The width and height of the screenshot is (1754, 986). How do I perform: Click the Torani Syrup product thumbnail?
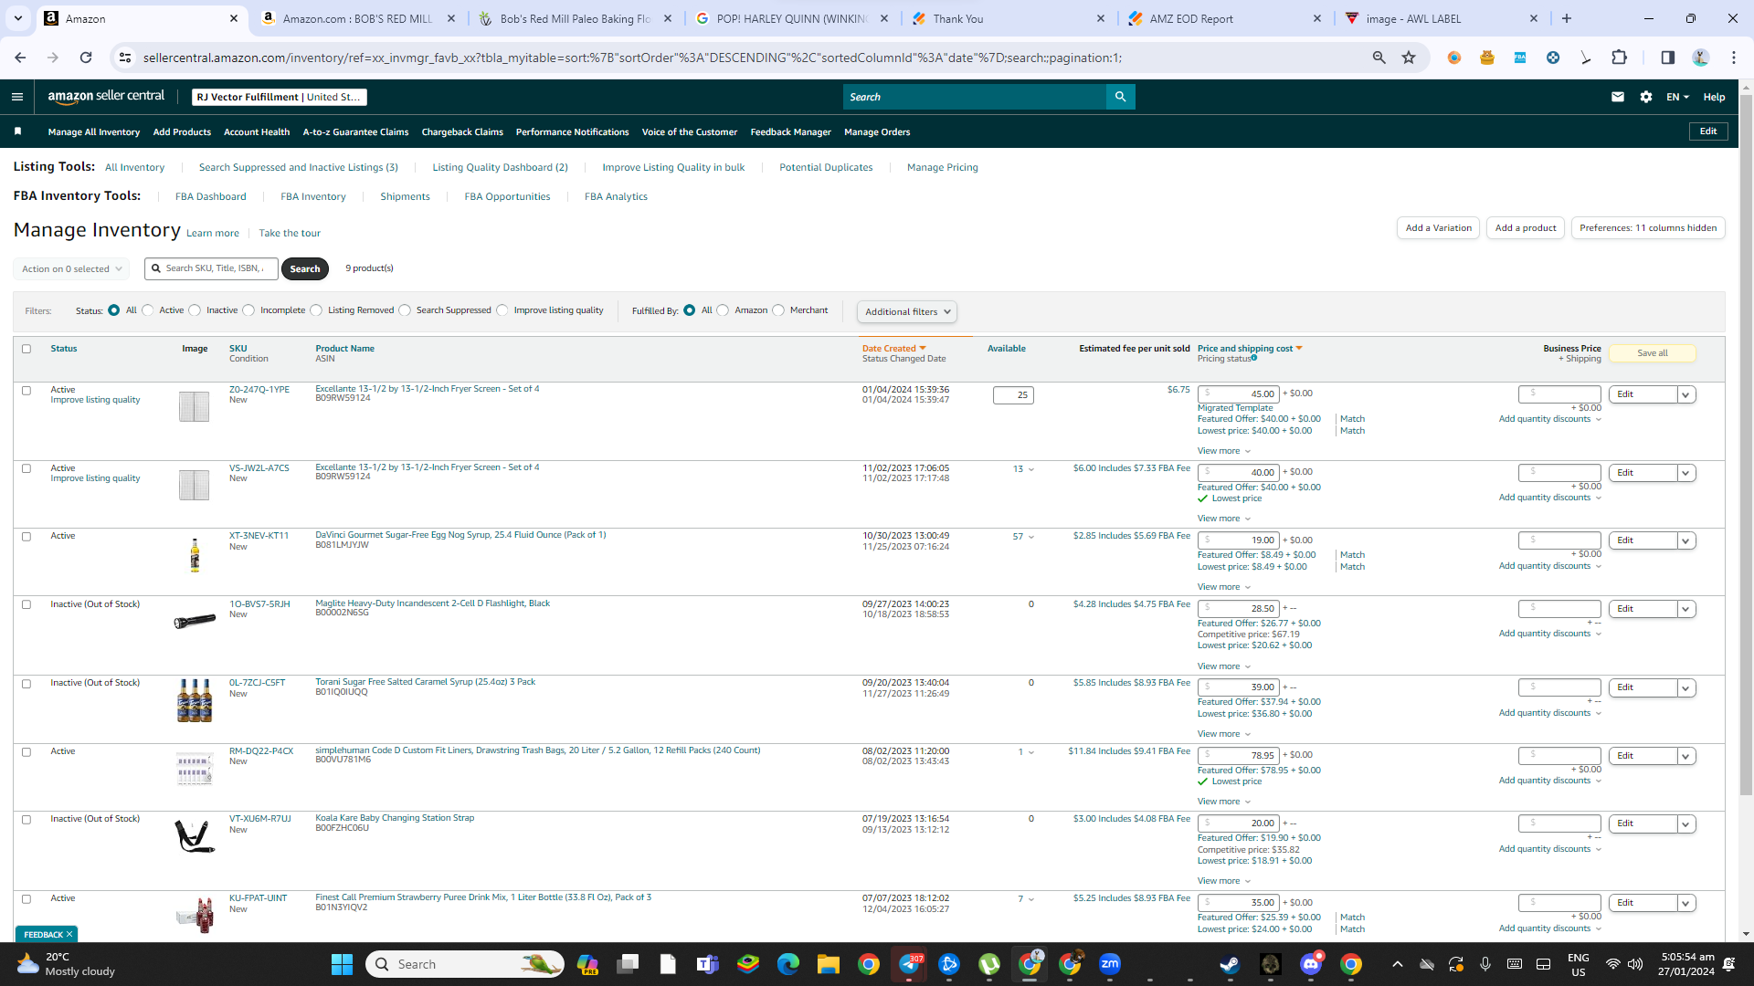[x=195, y=701]
